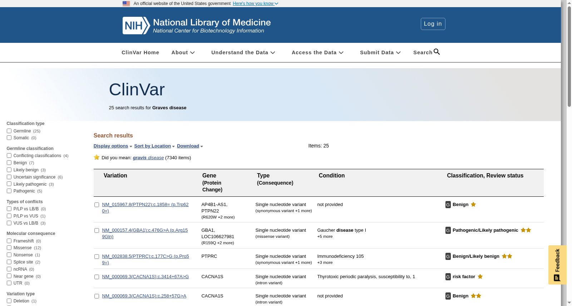Viewport: 572px width, 306px height.
Task: Open variant NM_000069.3(CACNA1S):c.3414+67A>G link
Action: coord(146,277)
